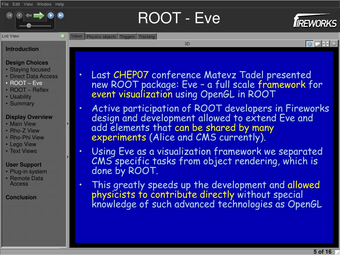The height and width of the screenshot is (255, 340).
Task: Click the Fireworks logo
Action: 315,21
